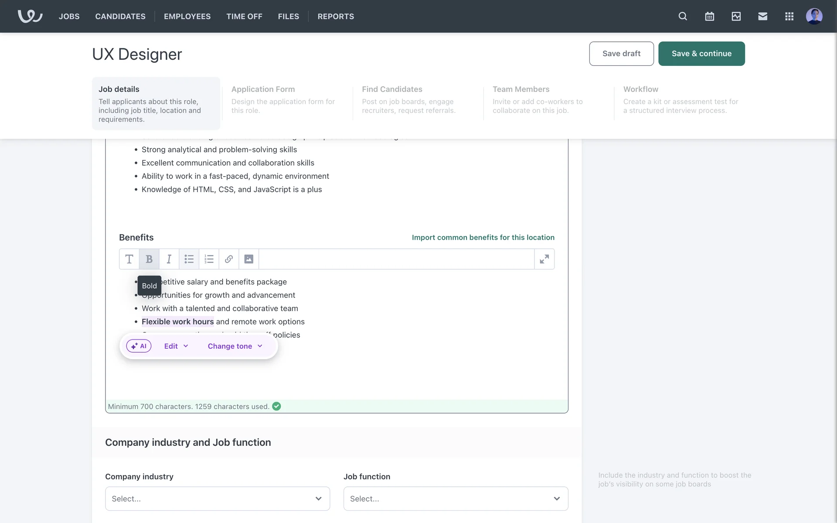Switch to the Application Form step
Viewport: 837px width, 523px height.
pyautogui.click(x=283, y=99)
